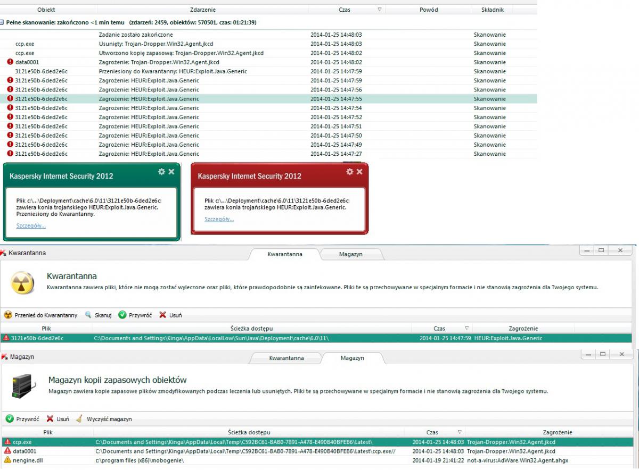
Task: Open Szczegóły link in the red popup
Action: (x=219, y=219)
